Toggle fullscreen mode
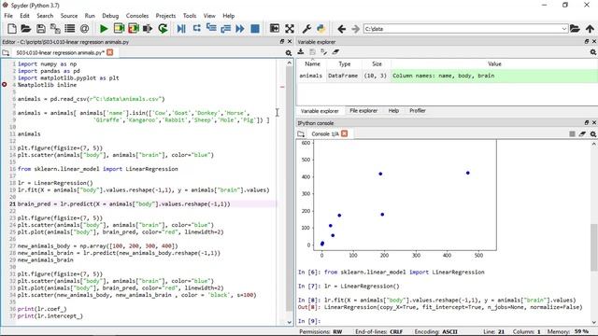 click(290, 29)
